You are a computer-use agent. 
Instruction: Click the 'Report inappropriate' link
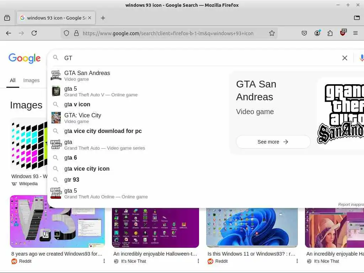(351, 204)
